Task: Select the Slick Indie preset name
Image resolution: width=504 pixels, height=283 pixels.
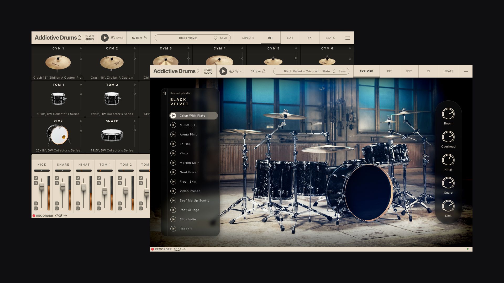Action: tap(188, 219)
